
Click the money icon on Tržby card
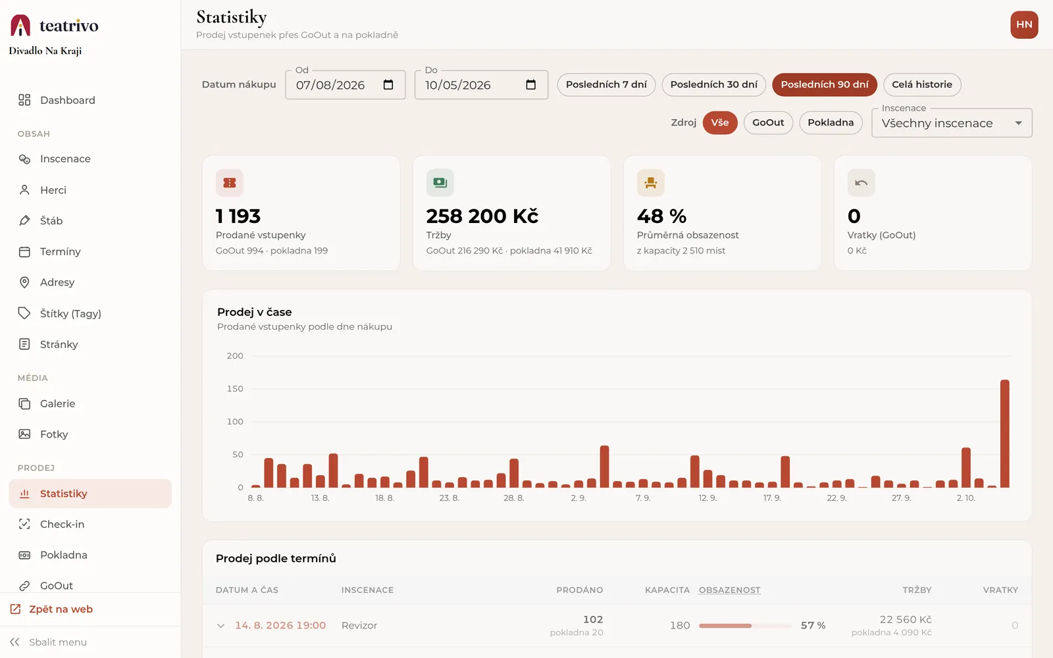click(440, 183)
